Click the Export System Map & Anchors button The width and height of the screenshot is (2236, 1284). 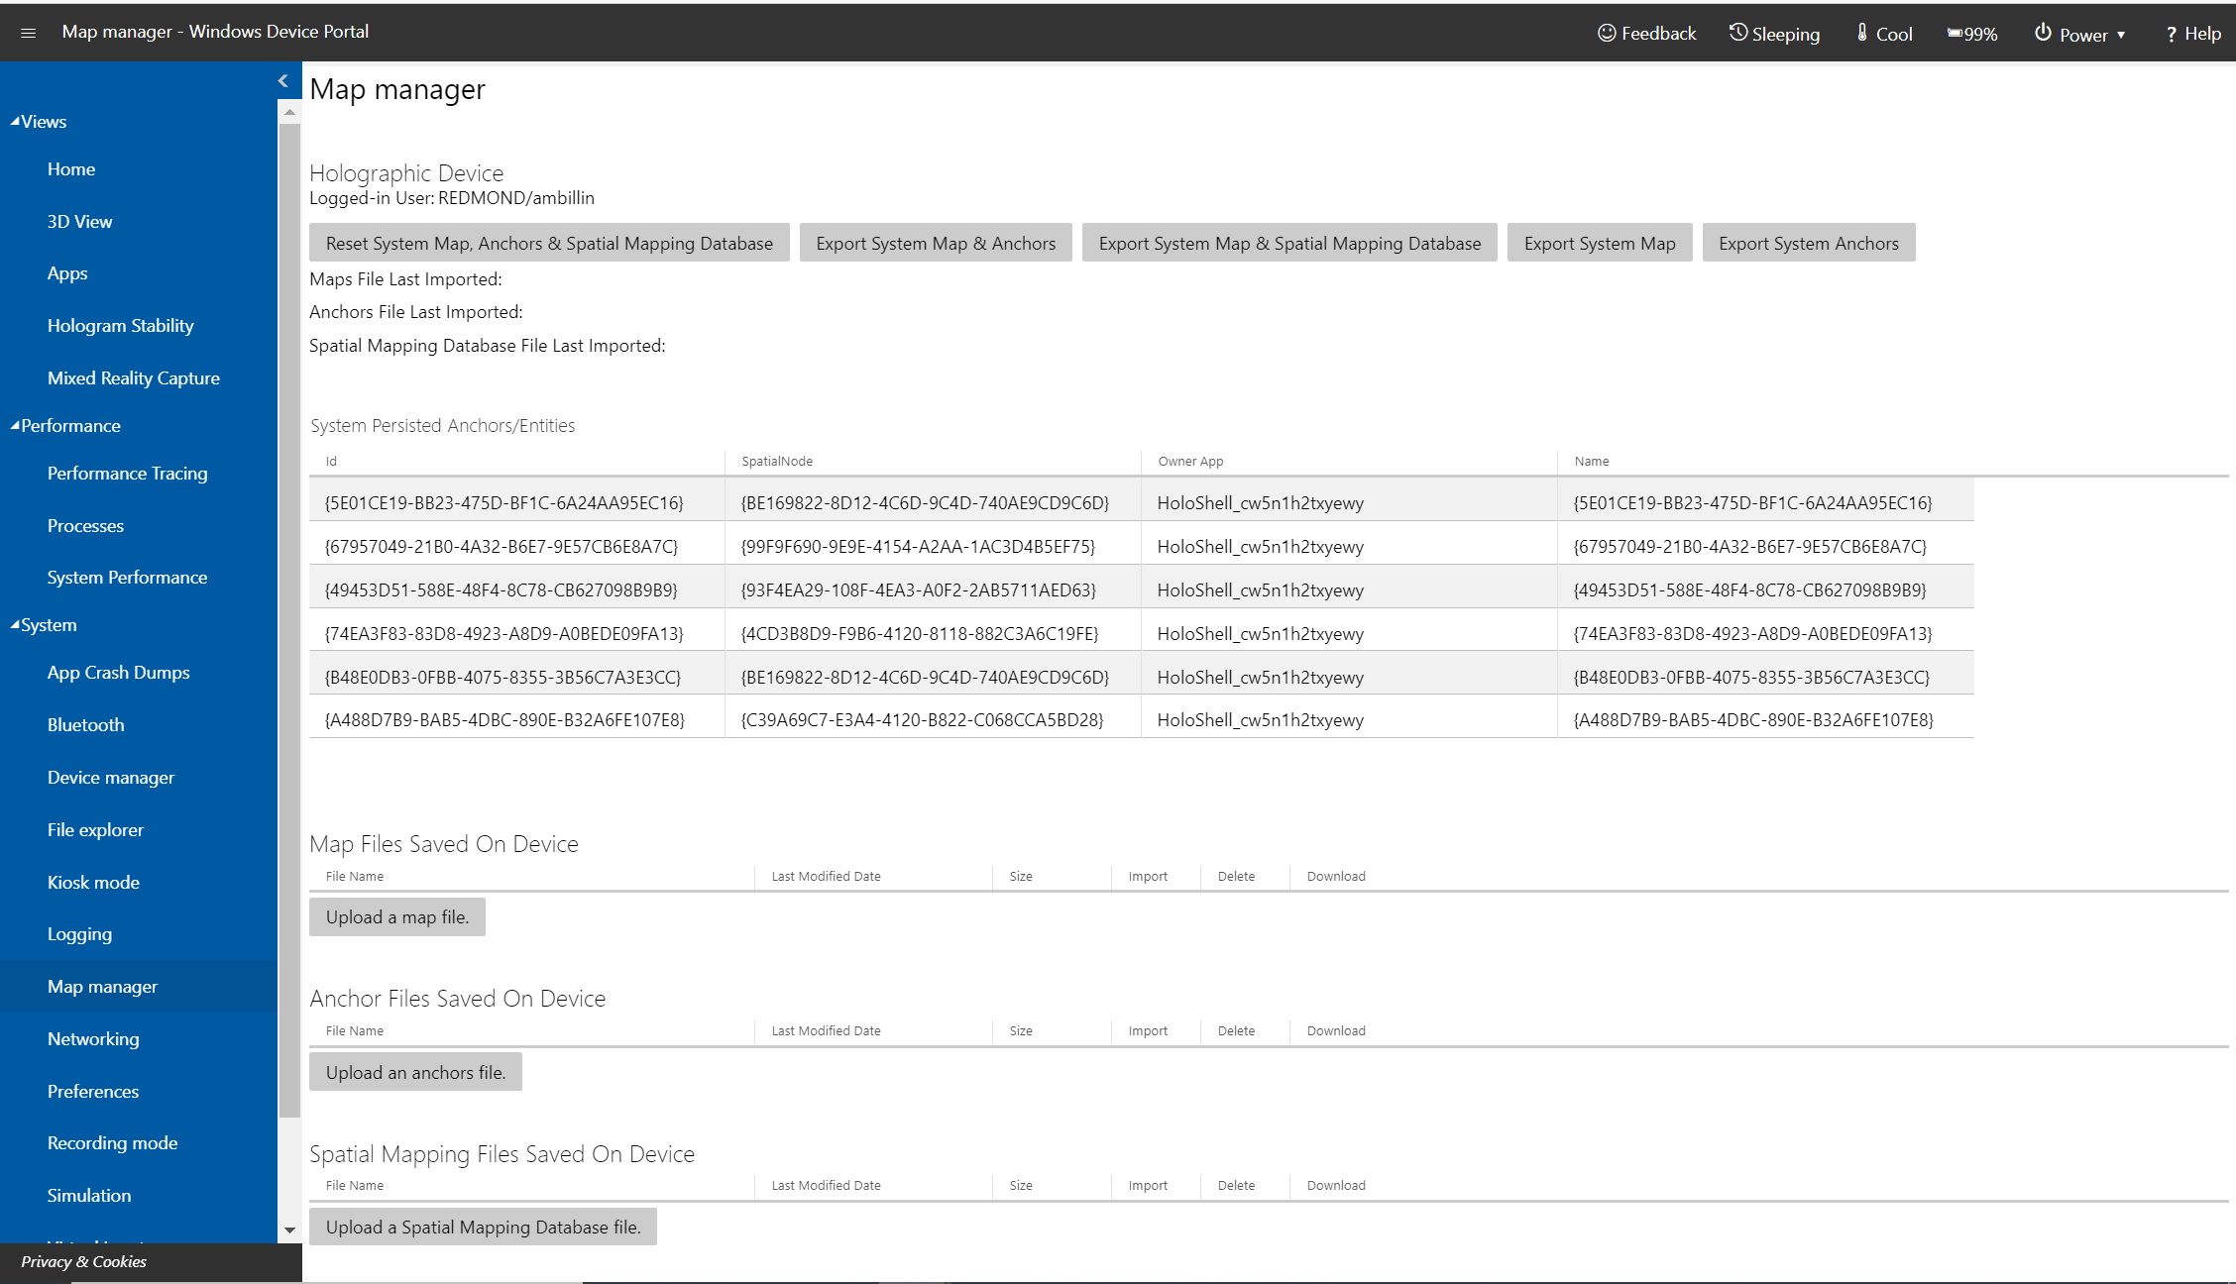936,241
